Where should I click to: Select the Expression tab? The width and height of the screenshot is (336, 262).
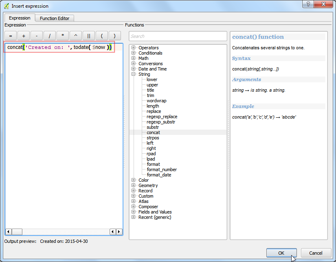(20, 18)
